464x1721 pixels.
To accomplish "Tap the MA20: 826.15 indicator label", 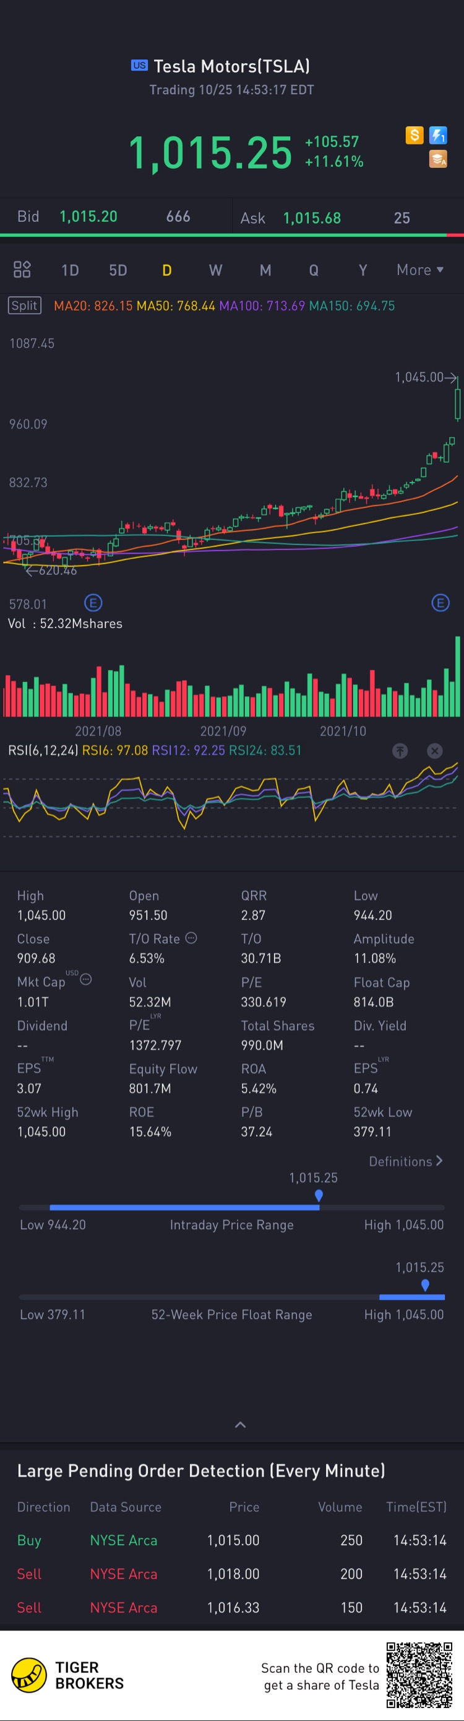I will point(93,305).
